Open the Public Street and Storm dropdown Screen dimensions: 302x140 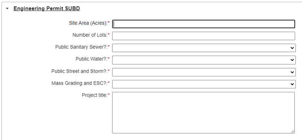[204, 72]
